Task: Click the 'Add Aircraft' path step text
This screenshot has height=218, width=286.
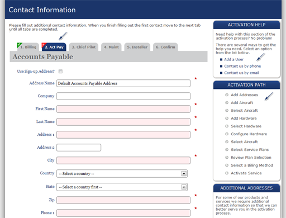Action: pos(242,103)
